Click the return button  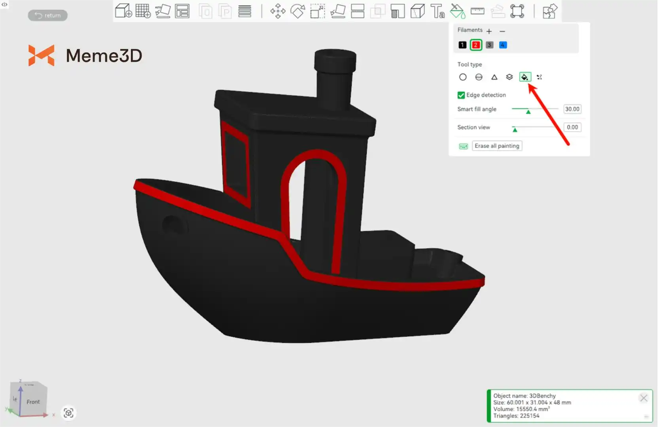coord(48,15)
